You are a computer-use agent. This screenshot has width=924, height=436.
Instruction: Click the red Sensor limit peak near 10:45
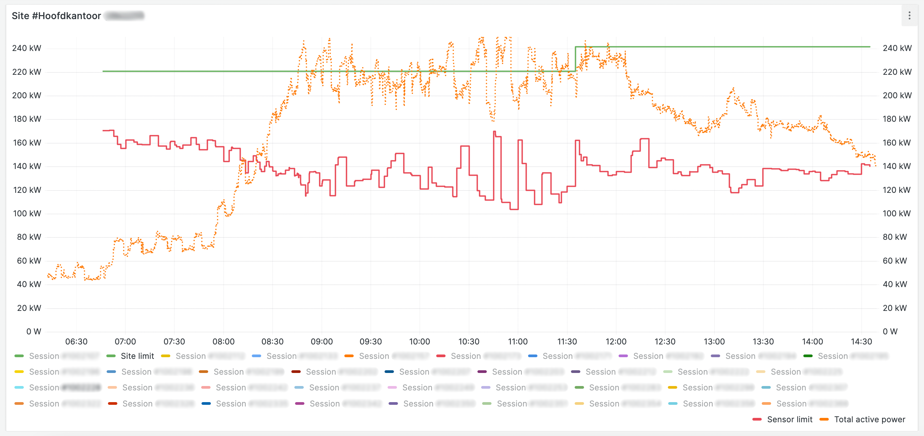point(495,132)
